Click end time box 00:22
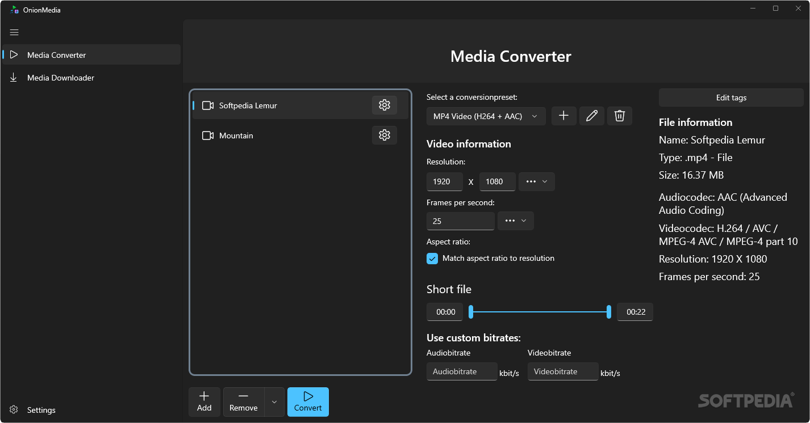 (635, 312)
